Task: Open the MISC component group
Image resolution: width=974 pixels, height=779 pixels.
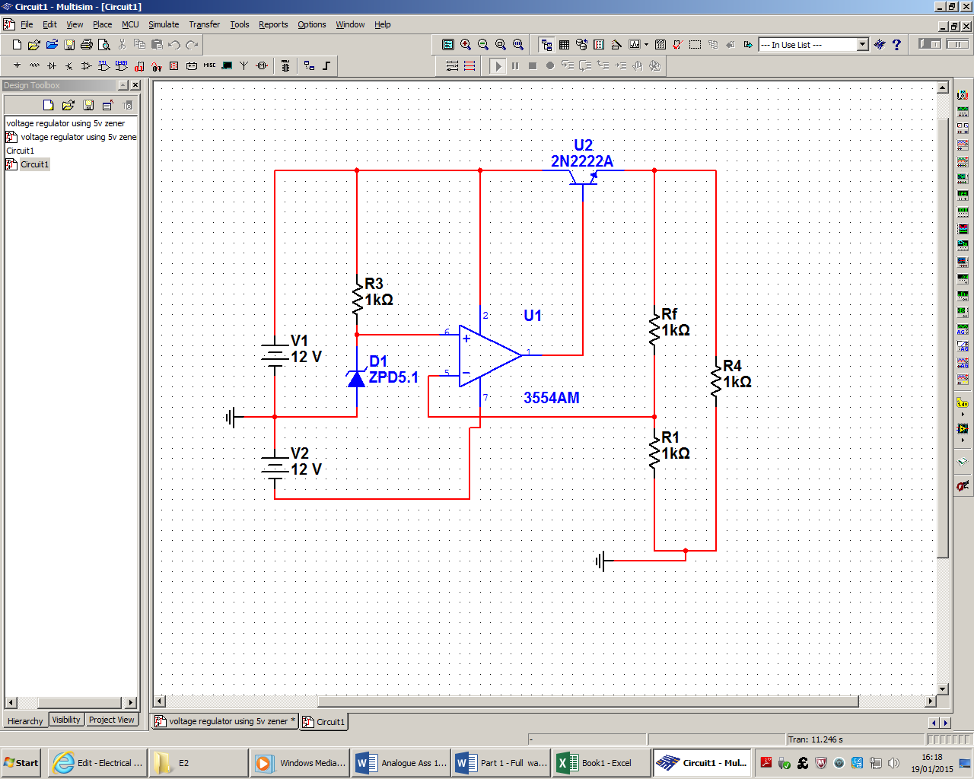Action: (209, 66)
